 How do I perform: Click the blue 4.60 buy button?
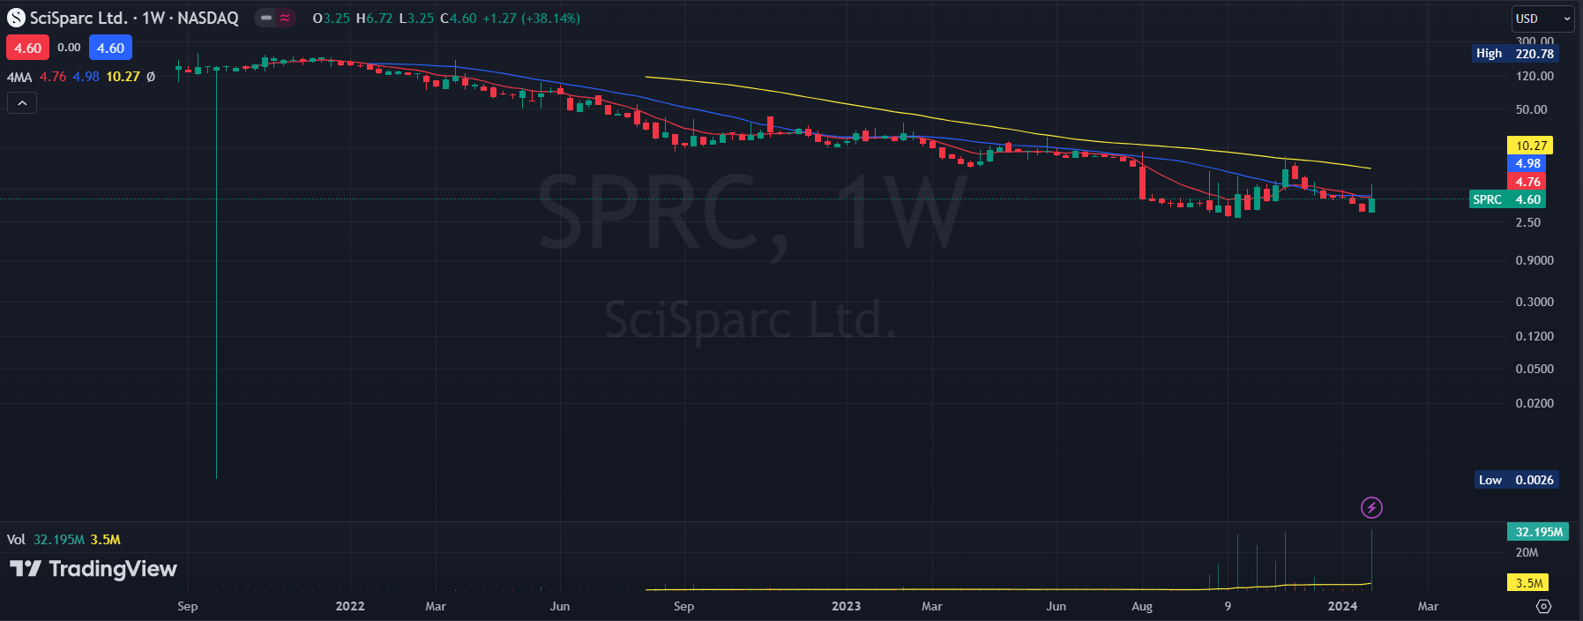tap(110, 48)
